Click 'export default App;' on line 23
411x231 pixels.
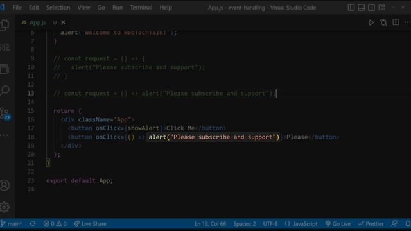click(80, 181)
